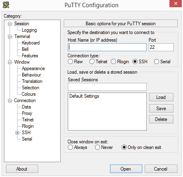Collapse the Connection category node
The image size is (183, 177).
tap(10, 101)
